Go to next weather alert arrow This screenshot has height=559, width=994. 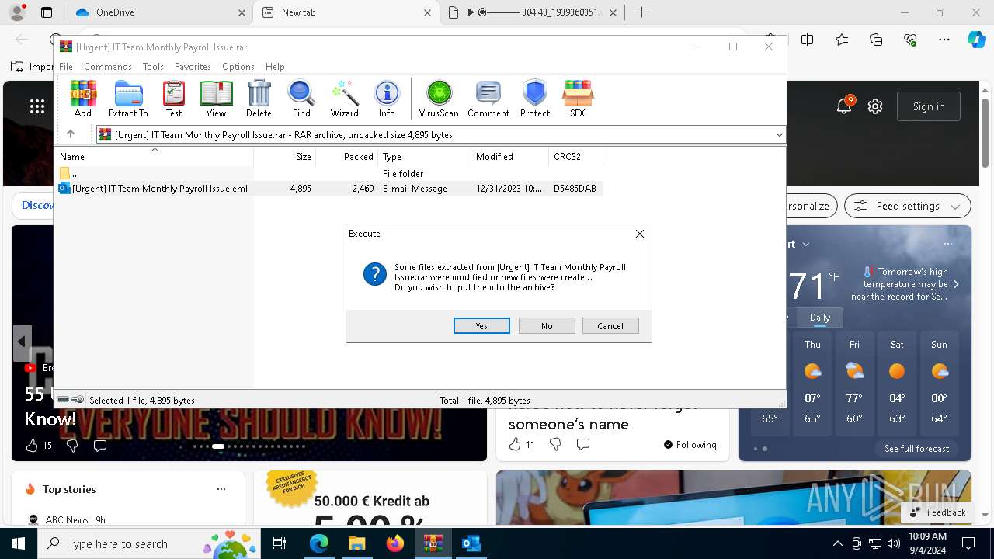pos(956,284)
